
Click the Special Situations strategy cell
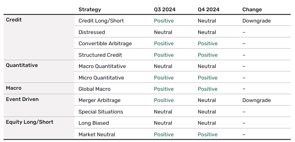point(101,112)
